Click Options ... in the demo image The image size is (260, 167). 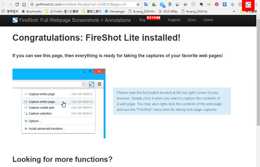pos(58,121)
